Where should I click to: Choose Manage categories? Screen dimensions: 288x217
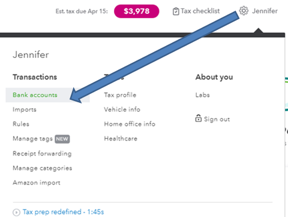(43, 168)
